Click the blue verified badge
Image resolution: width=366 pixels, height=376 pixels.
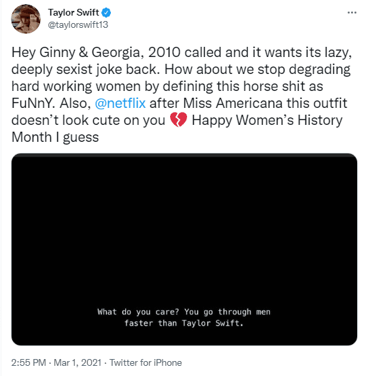[106, 12]
